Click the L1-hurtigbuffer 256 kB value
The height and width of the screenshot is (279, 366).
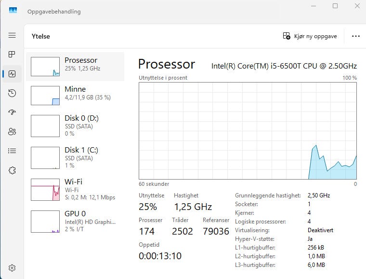tap(316, 248)
